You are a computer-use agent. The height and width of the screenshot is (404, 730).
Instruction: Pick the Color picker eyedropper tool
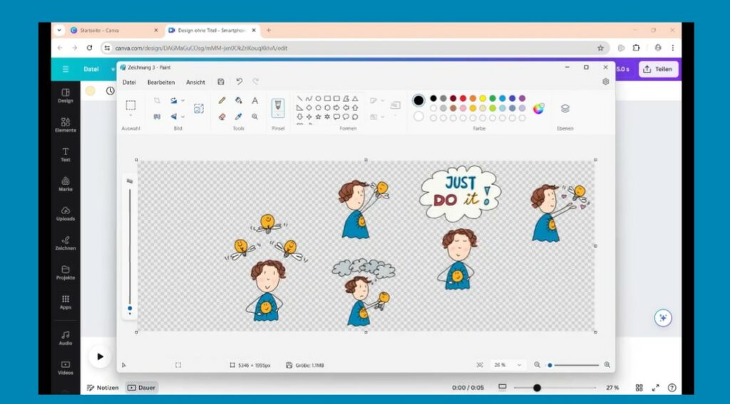coord(239,117)
